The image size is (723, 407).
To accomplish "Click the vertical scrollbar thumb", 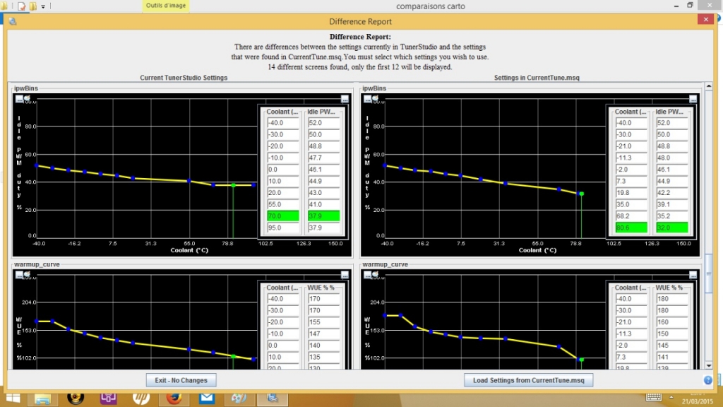I will (709, 273).
